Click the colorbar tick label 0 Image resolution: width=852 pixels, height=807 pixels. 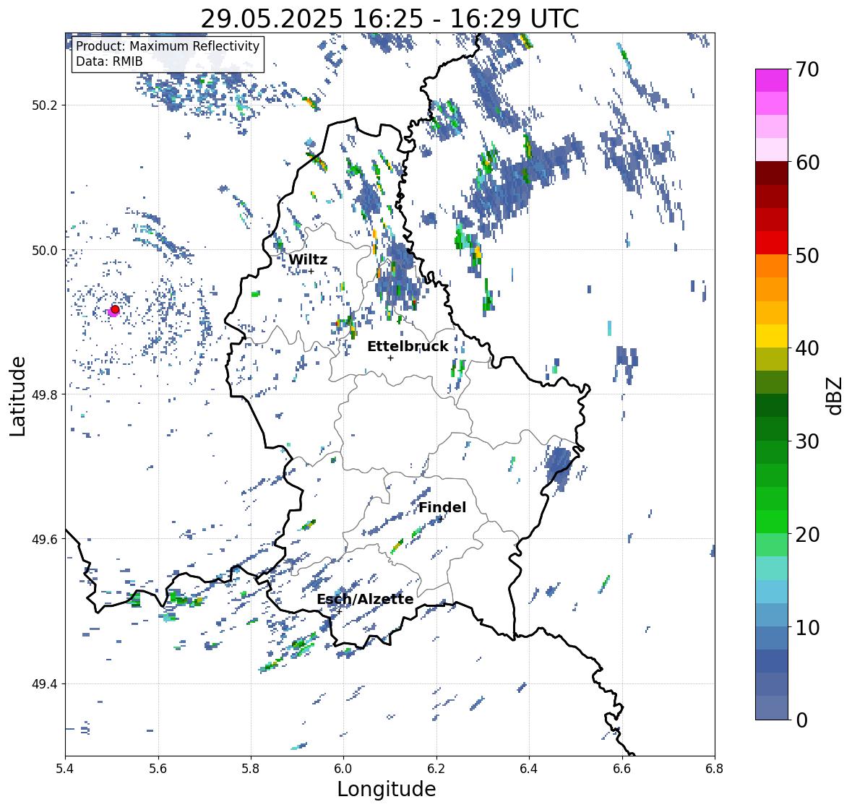point(801,720)
